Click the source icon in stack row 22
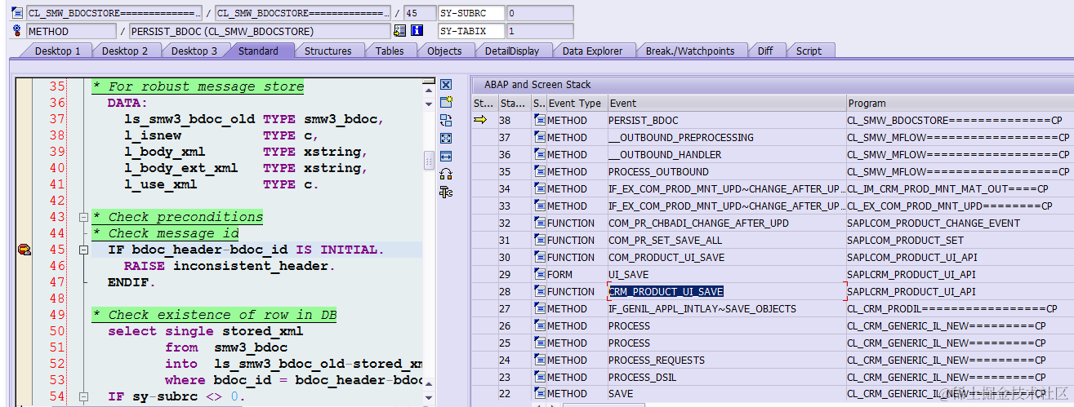Image resolution: width=1074 pixels, height=407 pixels. [x=539, y=393]
